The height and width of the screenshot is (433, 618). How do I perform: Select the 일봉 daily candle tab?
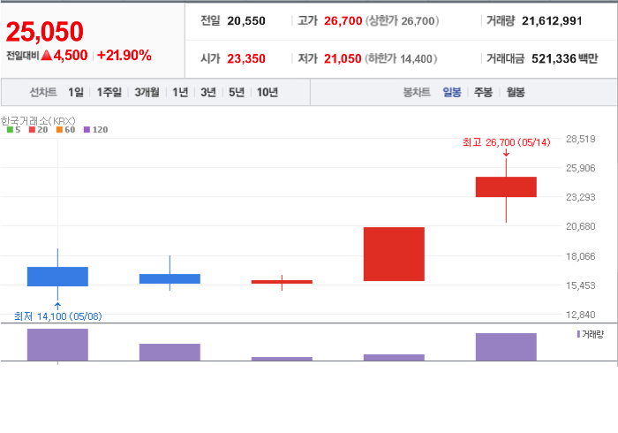[452, 93]
